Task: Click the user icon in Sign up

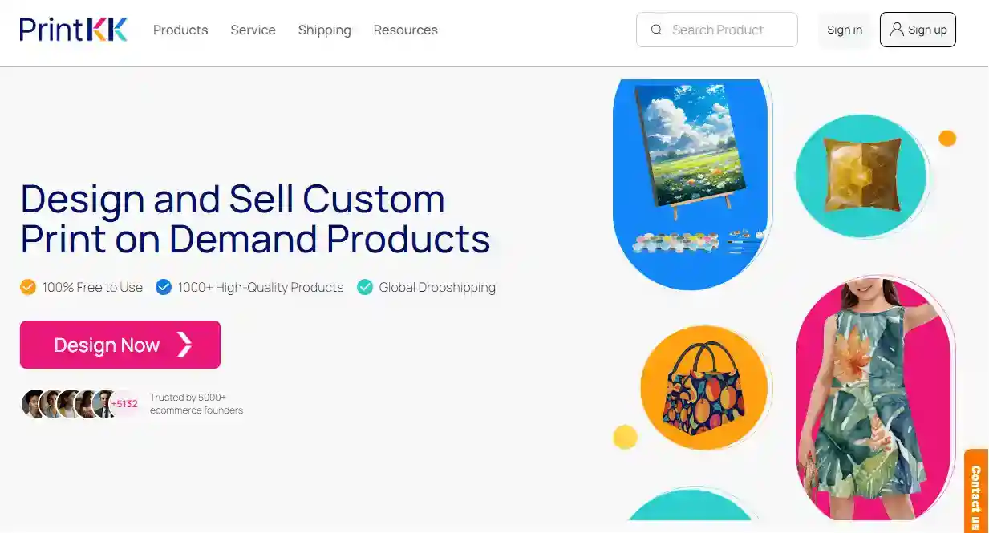Action: pyautogui.click(x=897, y=30)
